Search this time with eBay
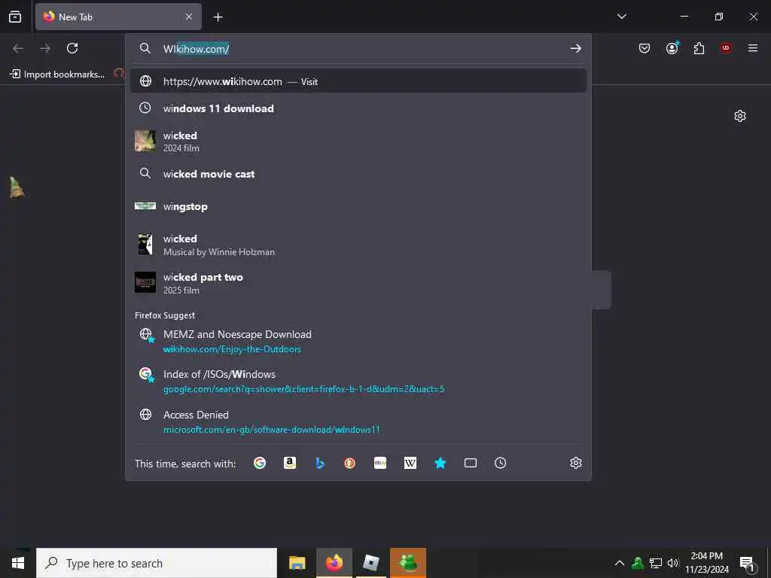Viewport: 771px width, 578px height. 380,463
